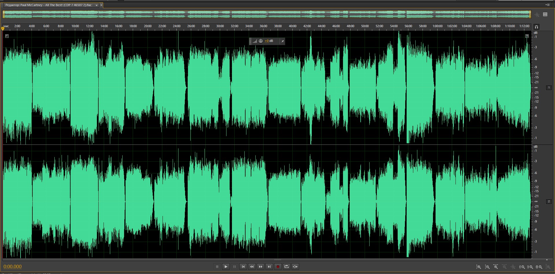Click the fast forward transport button
Image resolution: width=555 pixels, height=274 pixels.
[x=261, y=266]
